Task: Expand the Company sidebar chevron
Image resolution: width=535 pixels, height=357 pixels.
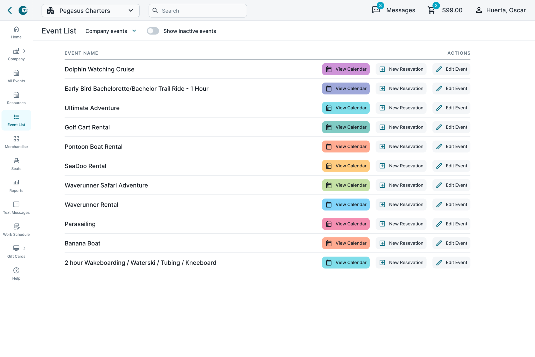Action: [x=25, y=51]
